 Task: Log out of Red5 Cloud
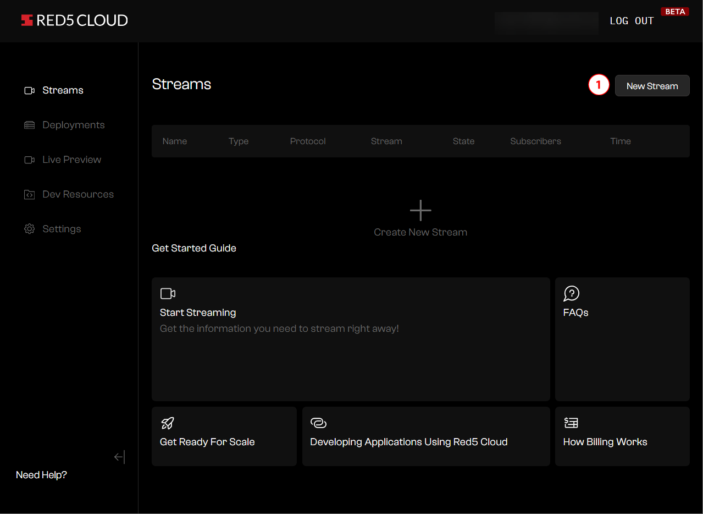click(x=632, y=21)
